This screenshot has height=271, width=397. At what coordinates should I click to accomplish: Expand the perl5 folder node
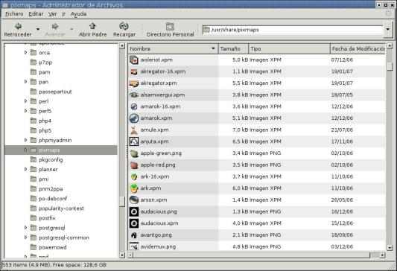[25, 111]
